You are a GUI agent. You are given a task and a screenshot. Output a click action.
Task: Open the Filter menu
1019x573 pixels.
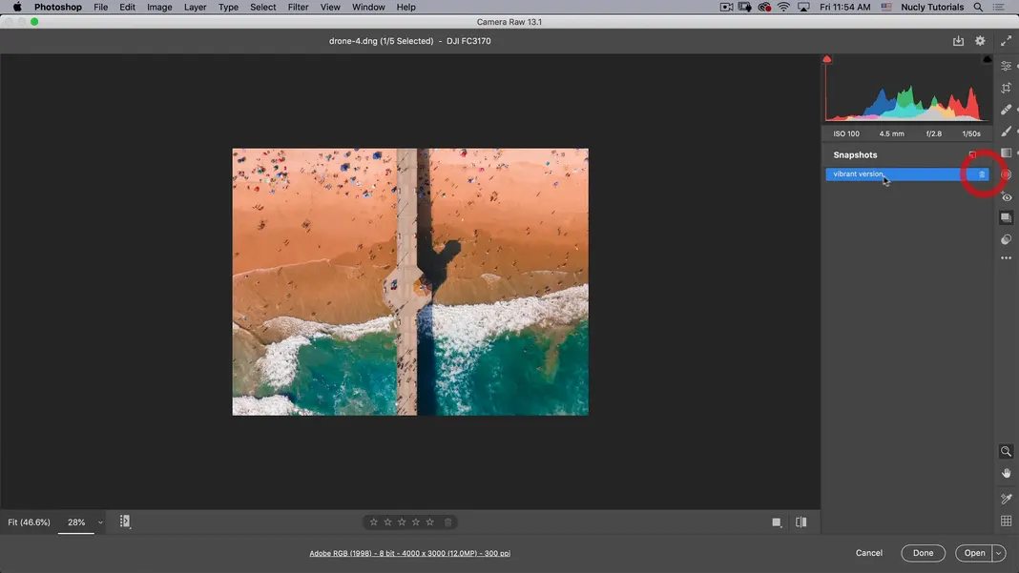[x=299, y=7]
